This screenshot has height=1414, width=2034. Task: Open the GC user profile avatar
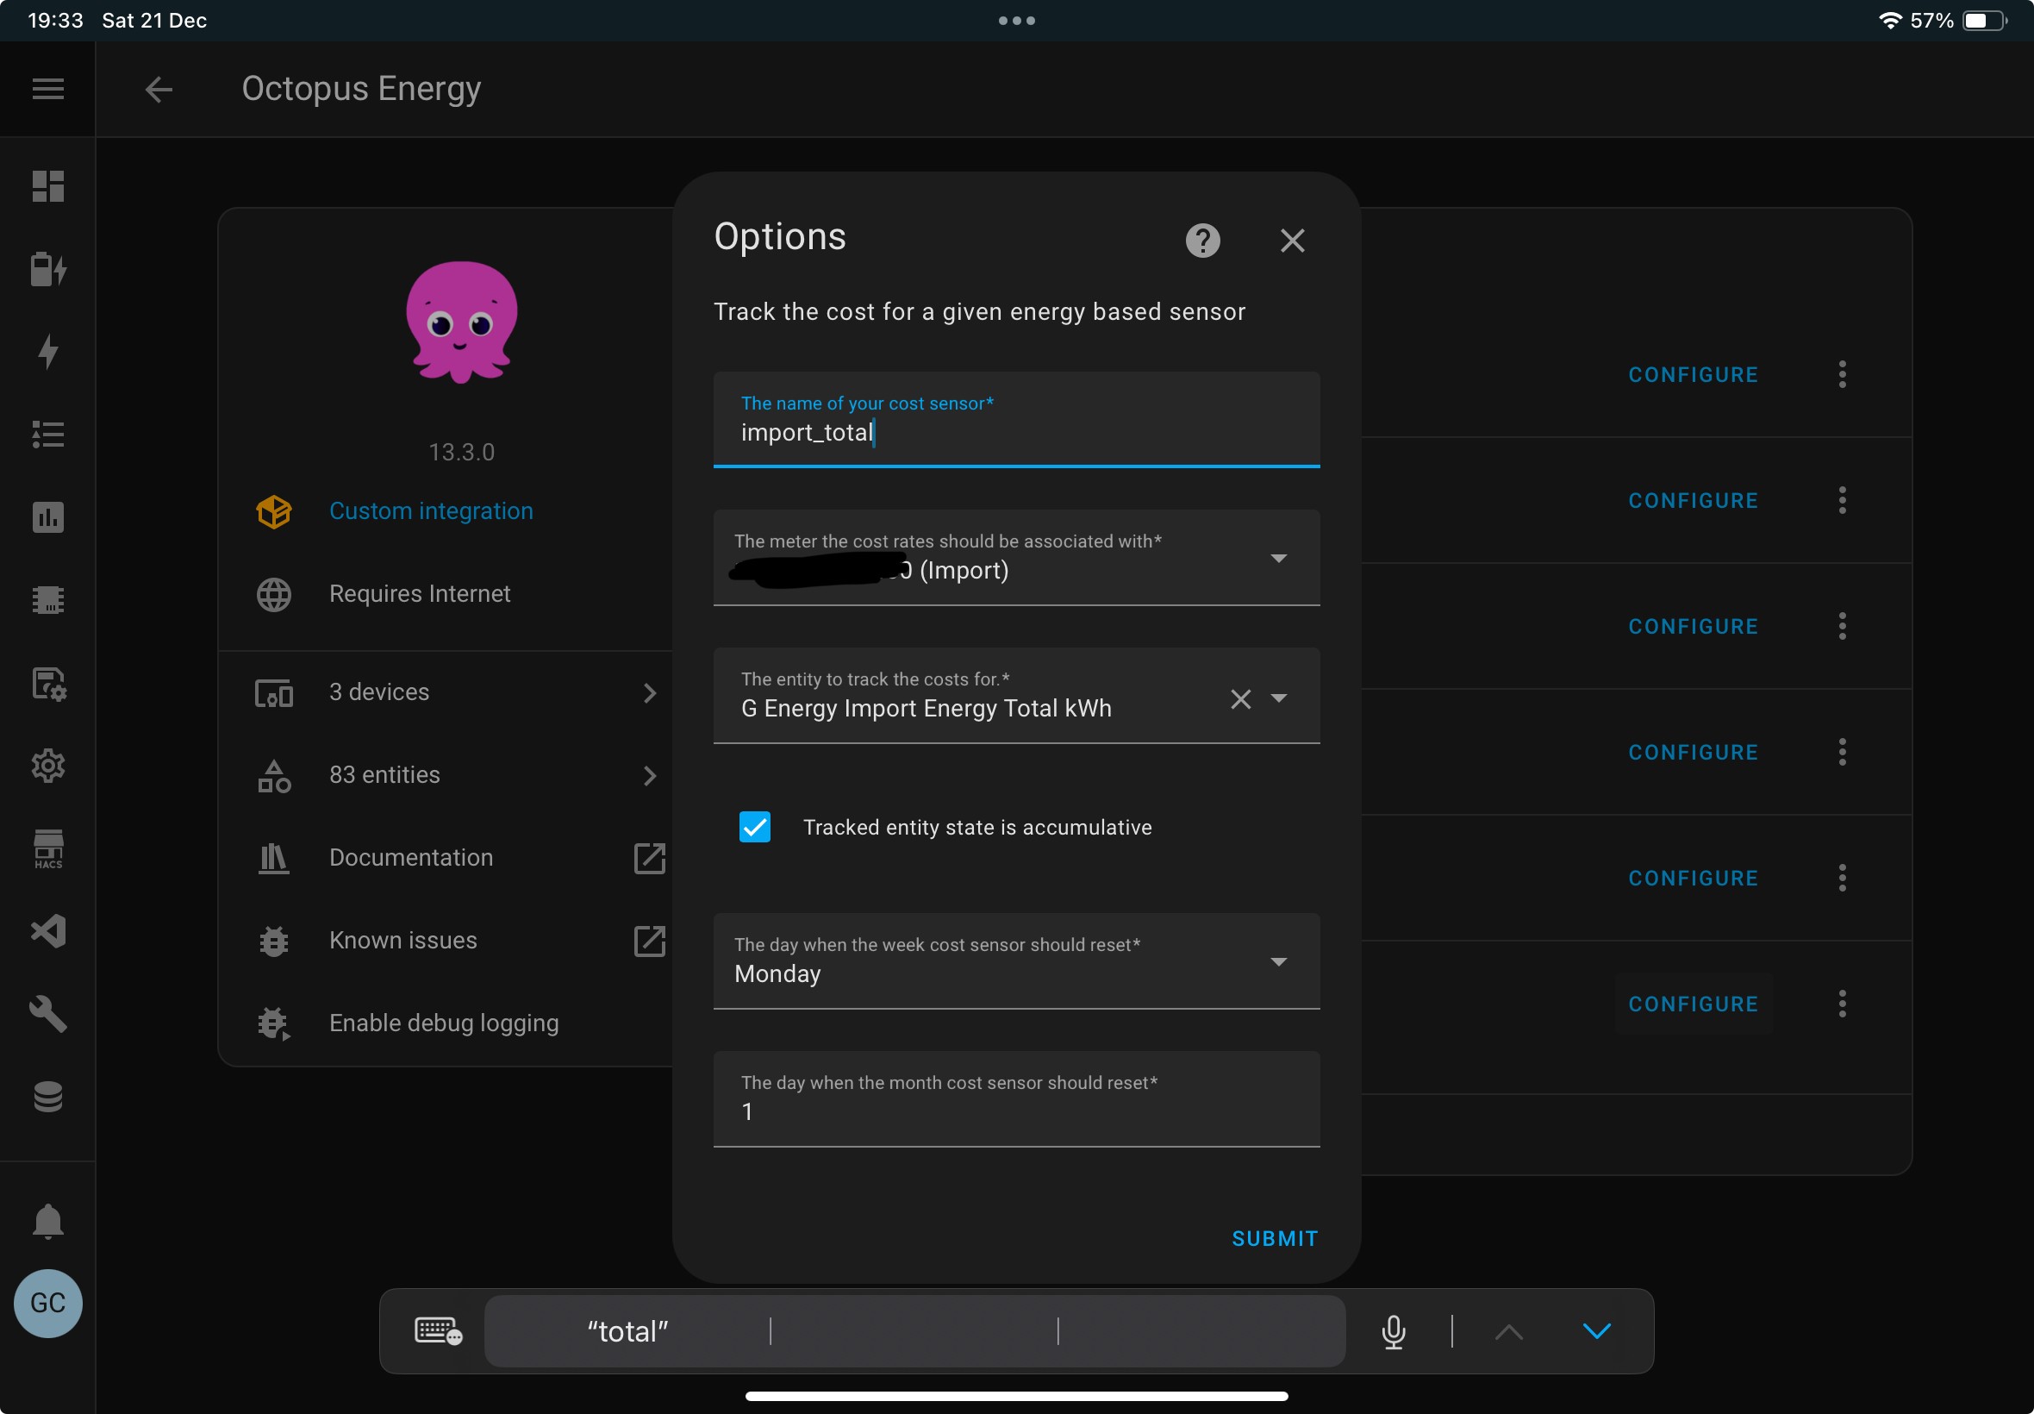point(47,1304)
